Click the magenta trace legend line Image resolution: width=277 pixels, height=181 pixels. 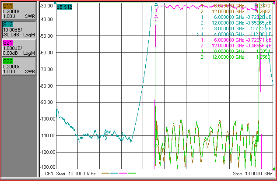[123, 173]
